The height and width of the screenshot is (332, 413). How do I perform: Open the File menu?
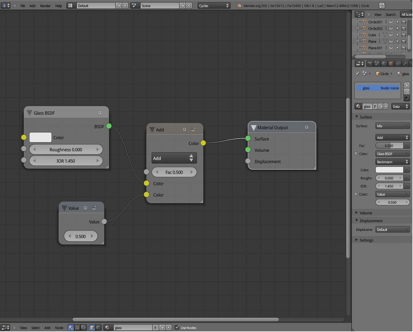click(x=23, y=6)
